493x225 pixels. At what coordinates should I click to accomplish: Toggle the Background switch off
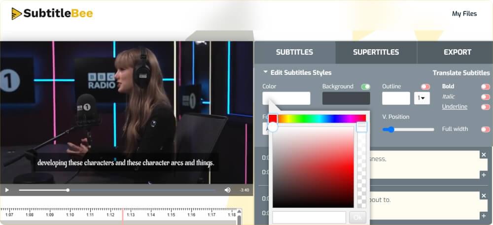point(366,87)
